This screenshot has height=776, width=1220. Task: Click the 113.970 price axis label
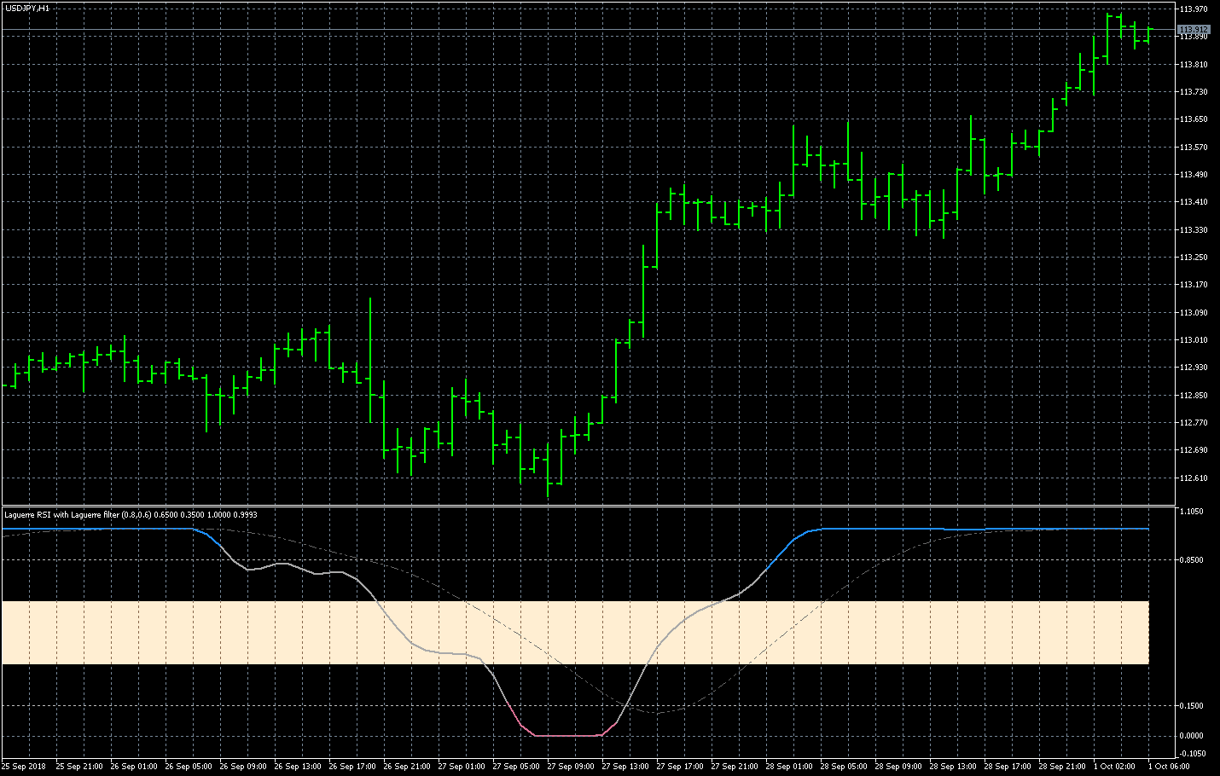tap(1194, 9)
